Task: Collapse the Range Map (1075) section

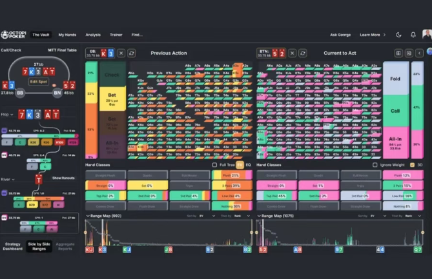Action: (259, 216)
